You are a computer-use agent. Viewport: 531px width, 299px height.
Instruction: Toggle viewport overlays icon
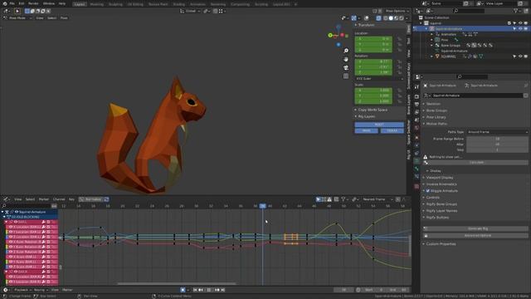coord(367,18)
